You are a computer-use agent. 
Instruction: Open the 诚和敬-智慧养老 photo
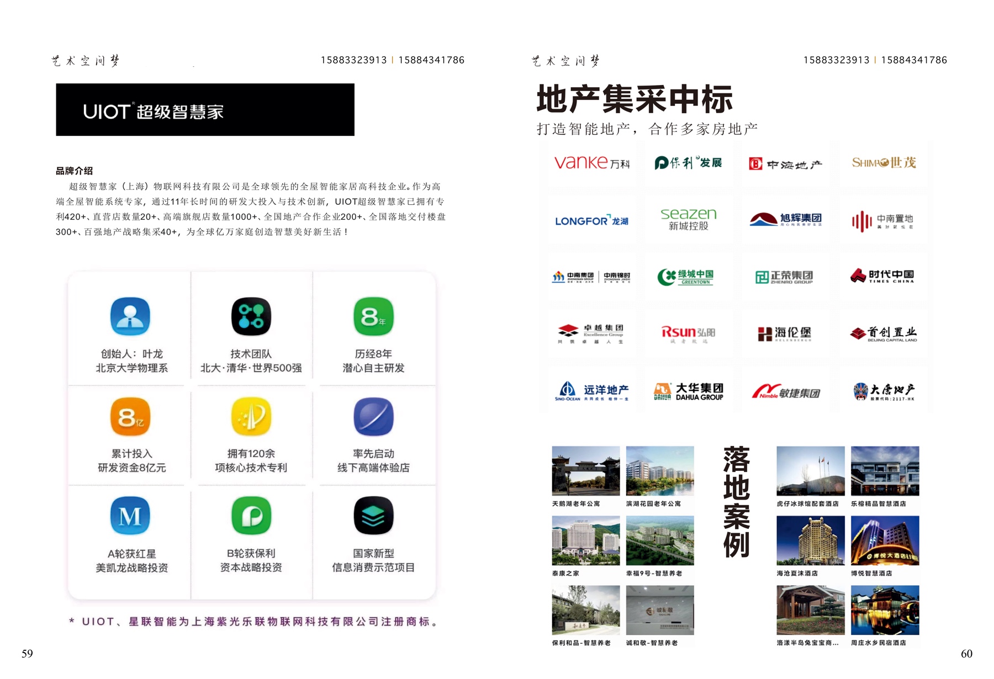659,610
